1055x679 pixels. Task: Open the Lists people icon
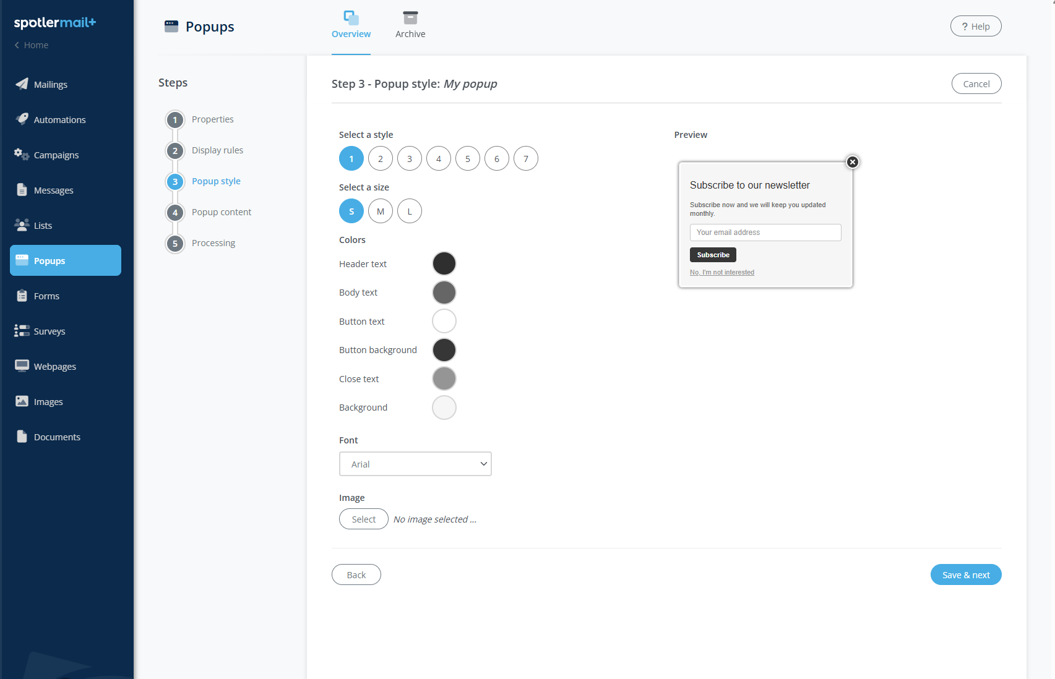(x=22, y=225)
